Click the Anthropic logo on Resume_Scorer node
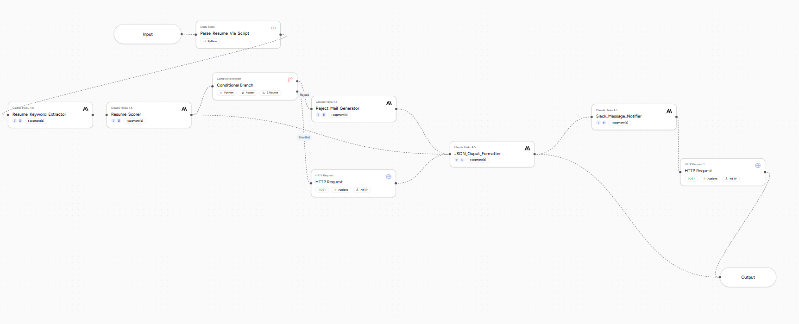Screen dimensions: 799x324 (x=184, y=109)
